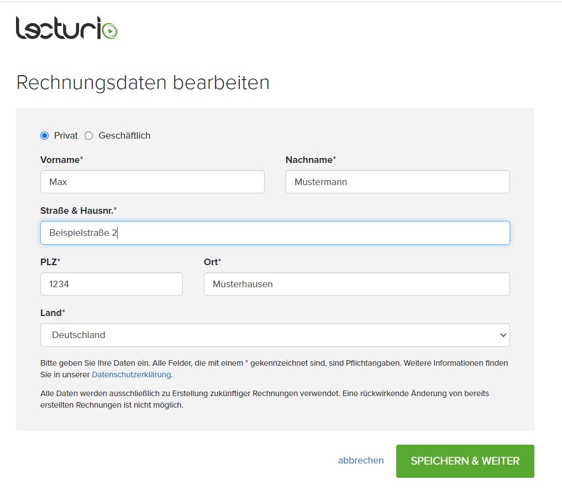562x490 pixels.
Task: Save billing data with the green button
Action: point(465,461)
